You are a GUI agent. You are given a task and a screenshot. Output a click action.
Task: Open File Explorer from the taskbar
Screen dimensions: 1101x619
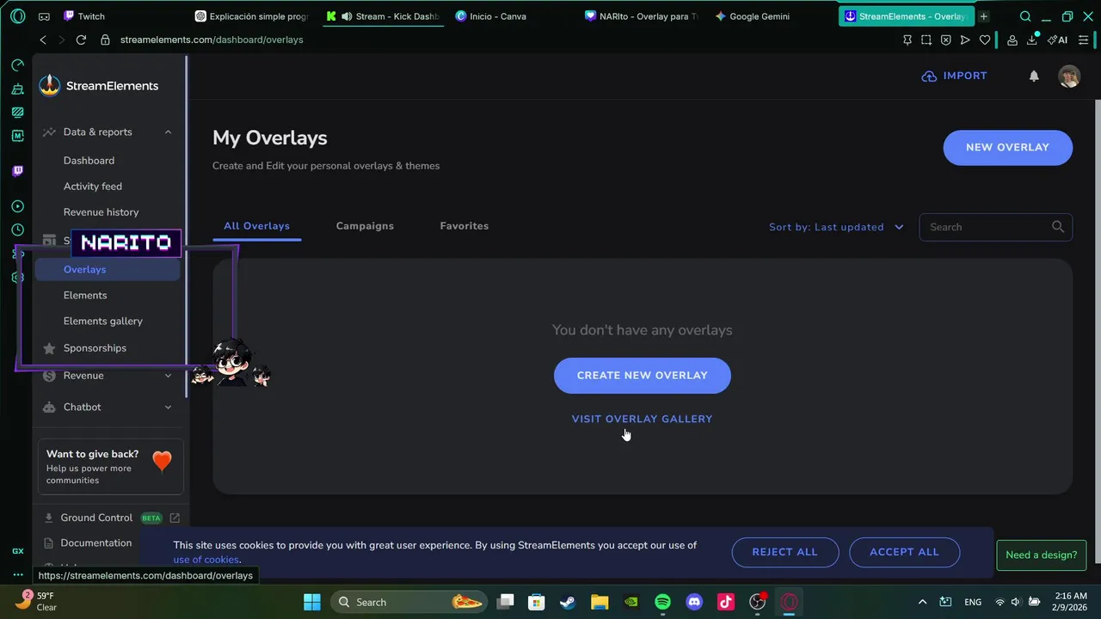[600, 602]
